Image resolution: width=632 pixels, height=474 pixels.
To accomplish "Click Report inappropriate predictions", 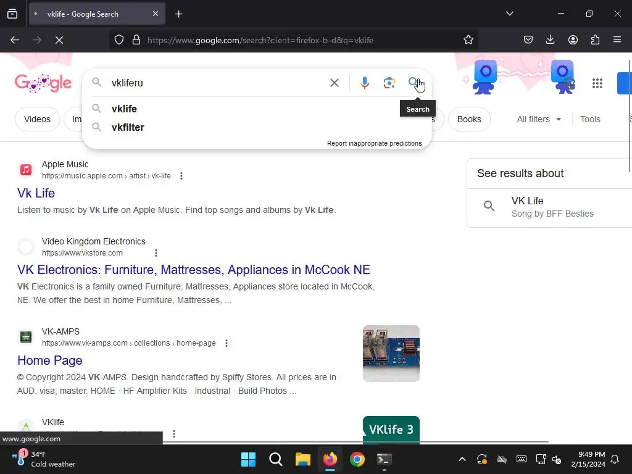I will [x=375, y=143].
